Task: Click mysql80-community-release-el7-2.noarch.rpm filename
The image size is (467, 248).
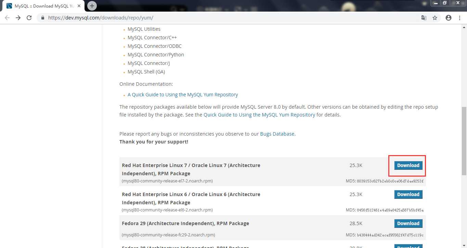Action: point(167,181)
